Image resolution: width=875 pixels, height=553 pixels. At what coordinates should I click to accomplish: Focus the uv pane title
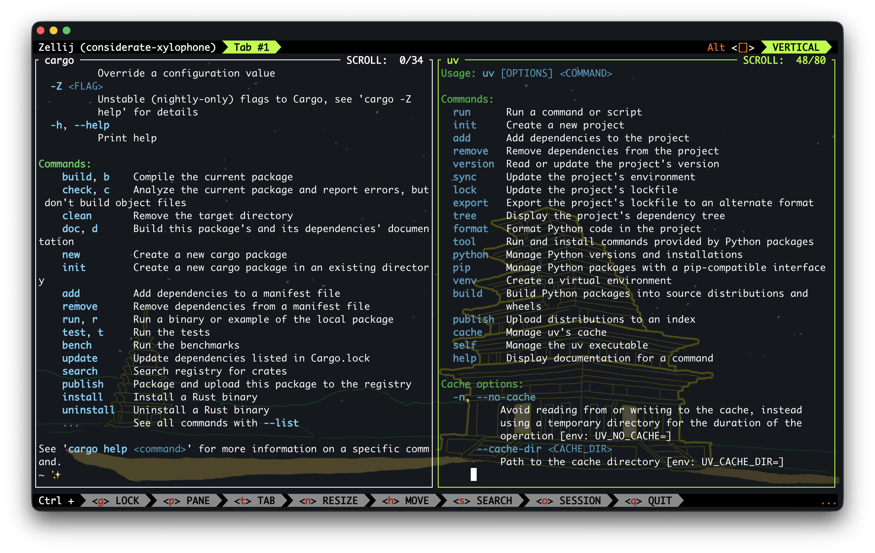click(x=452, y=60)
